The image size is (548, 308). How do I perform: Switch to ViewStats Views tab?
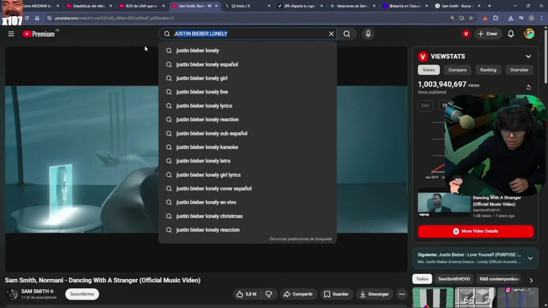[x=429, y=70]
